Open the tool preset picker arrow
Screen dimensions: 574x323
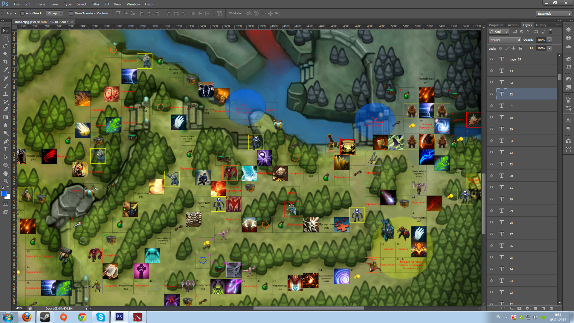(x=15, y=13)
